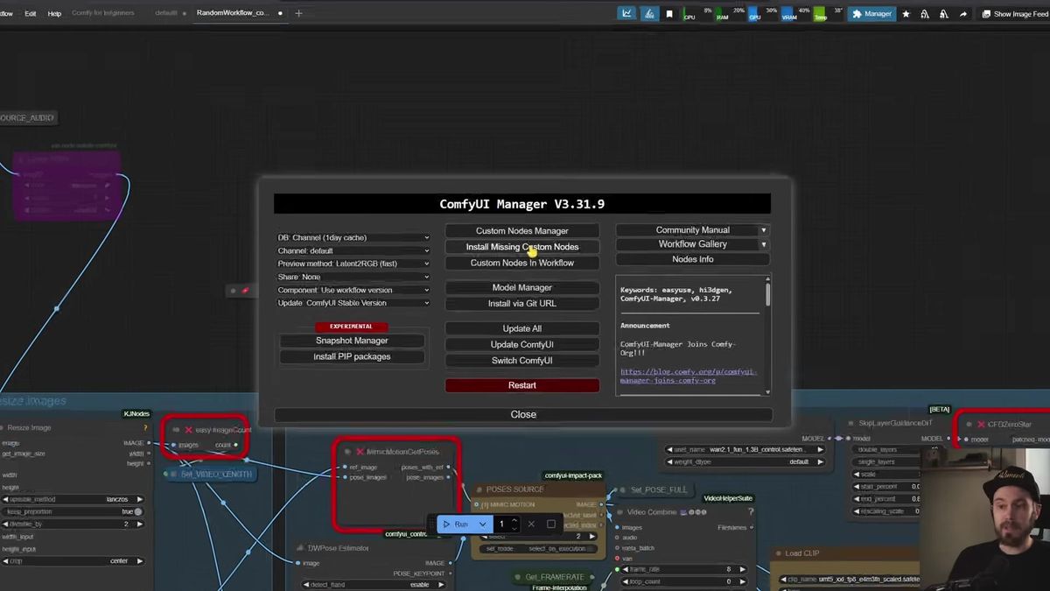Click the DWPose Estimator node icon

[x=300, y=548]
